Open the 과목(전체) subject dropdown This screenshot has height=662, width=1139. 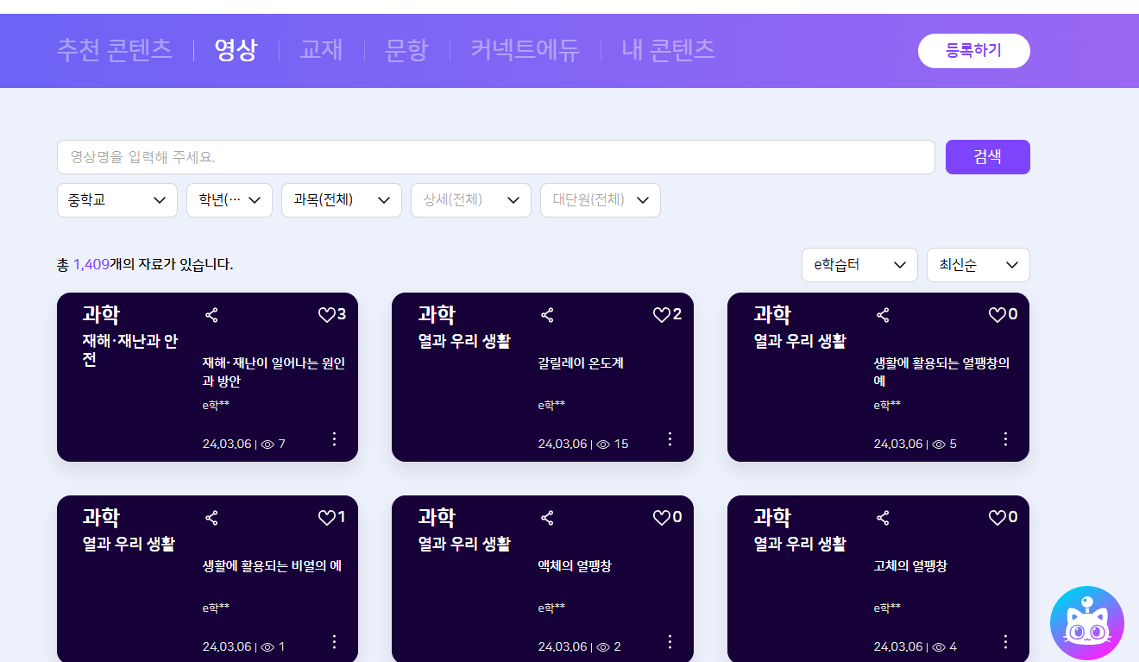pyautogui.click(x=342, y=200)
